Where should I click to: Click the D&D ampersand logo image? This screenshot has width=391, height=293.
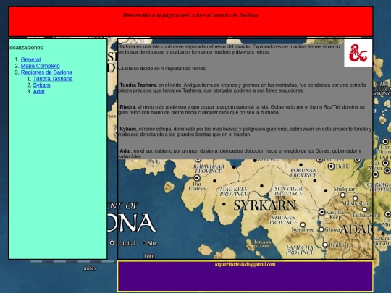pos(358,53)
